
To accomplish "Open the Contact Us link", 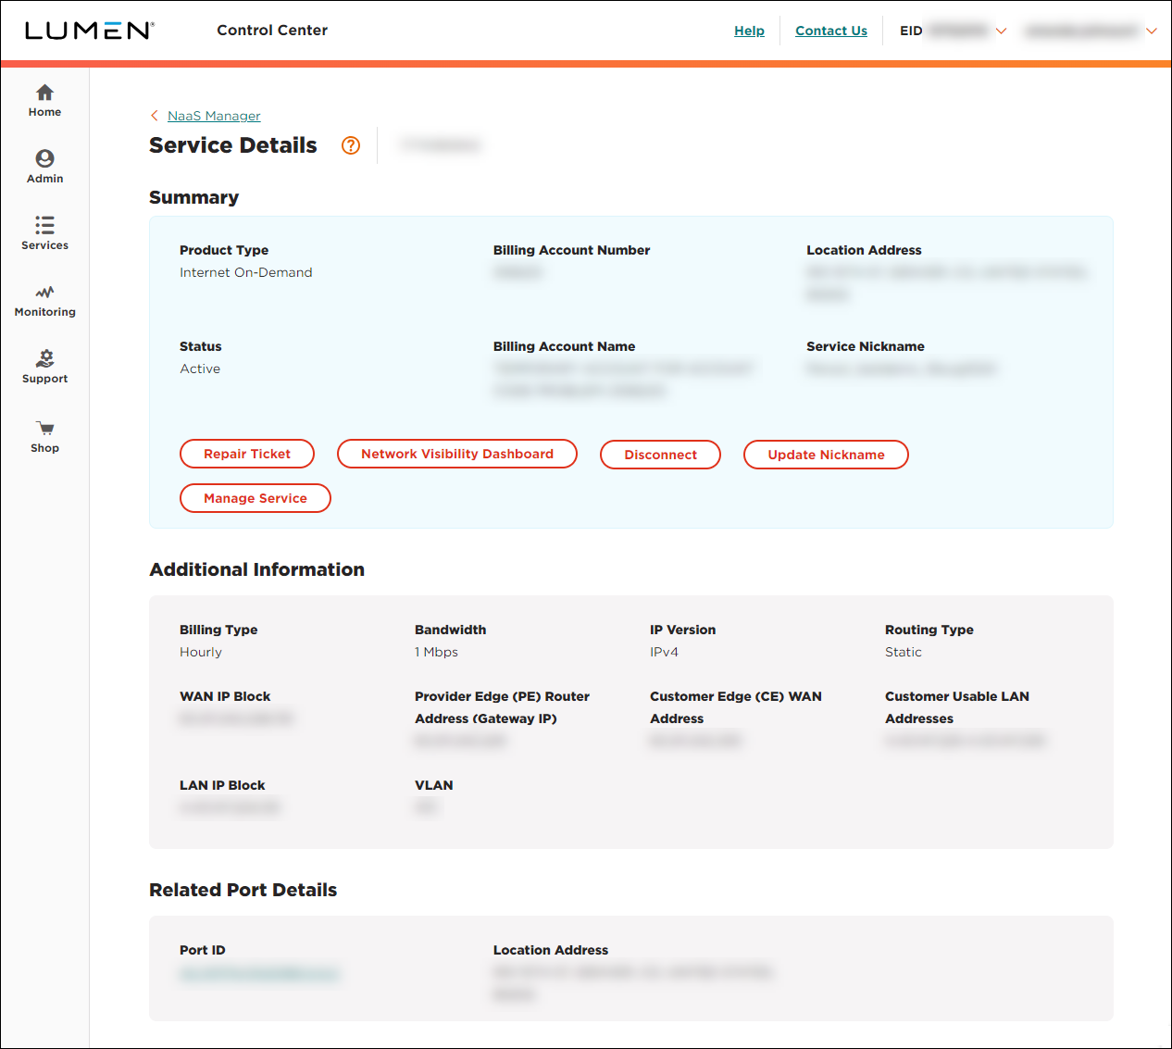I will click(x=831, y=31).
